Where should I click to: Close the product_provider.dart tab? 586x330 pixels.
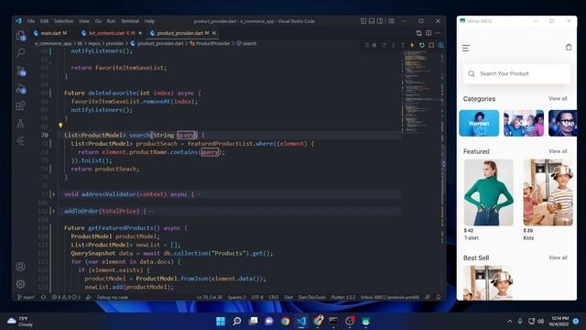point(214,33)
